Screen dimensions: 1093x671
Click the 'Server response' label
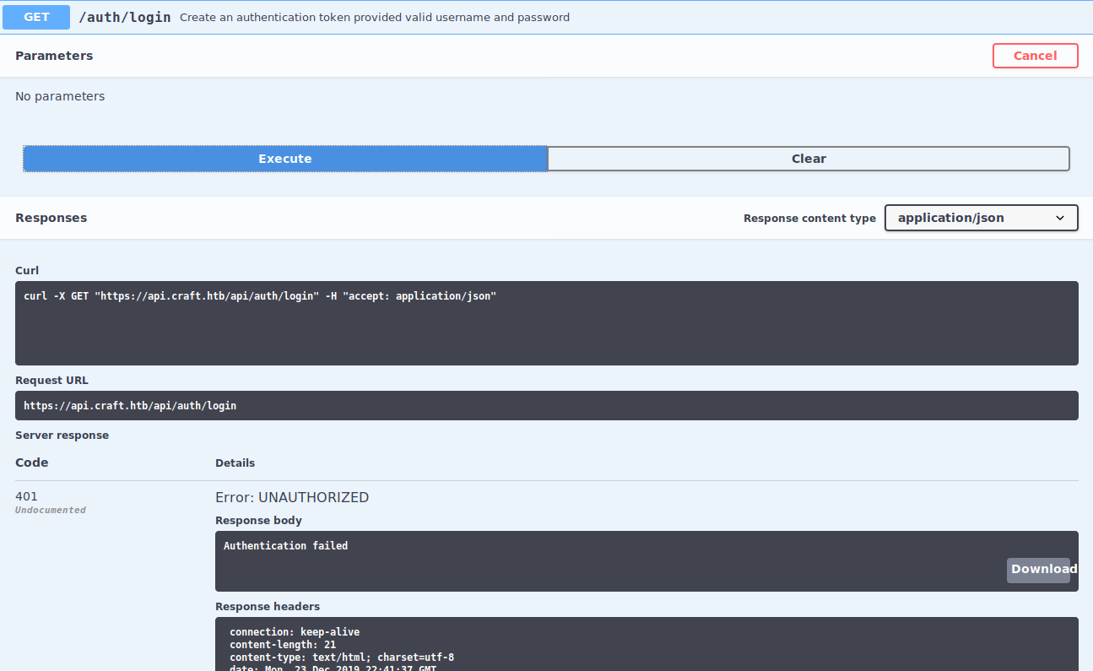[x=62, y=436]
